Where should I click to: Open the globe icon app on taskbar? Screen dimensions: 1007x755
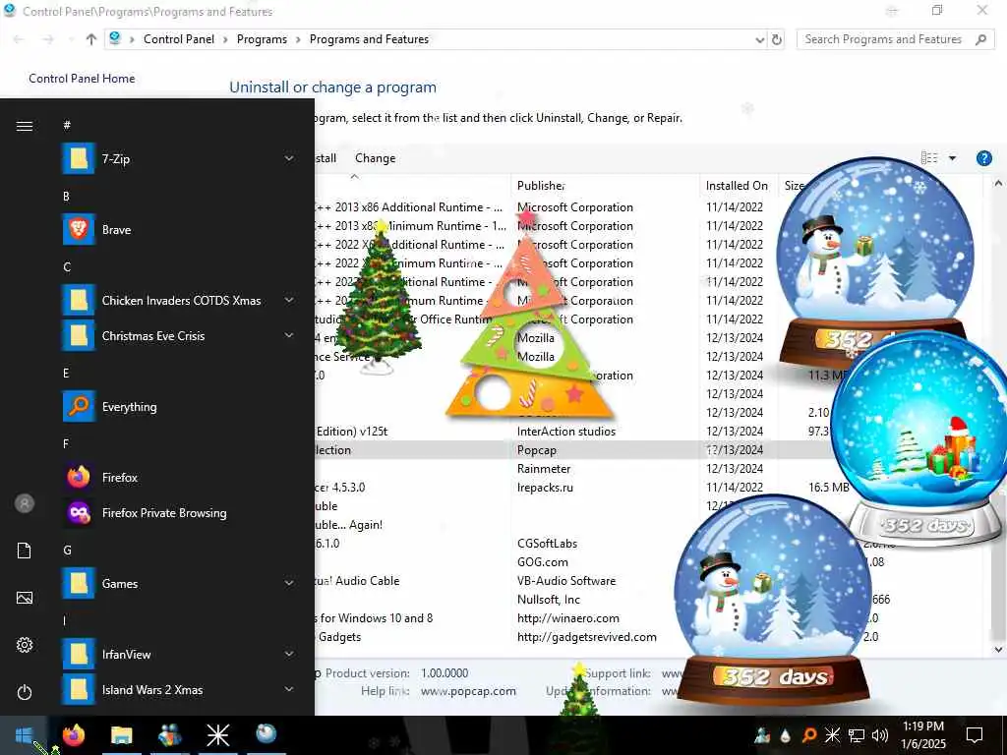[266, 733]
